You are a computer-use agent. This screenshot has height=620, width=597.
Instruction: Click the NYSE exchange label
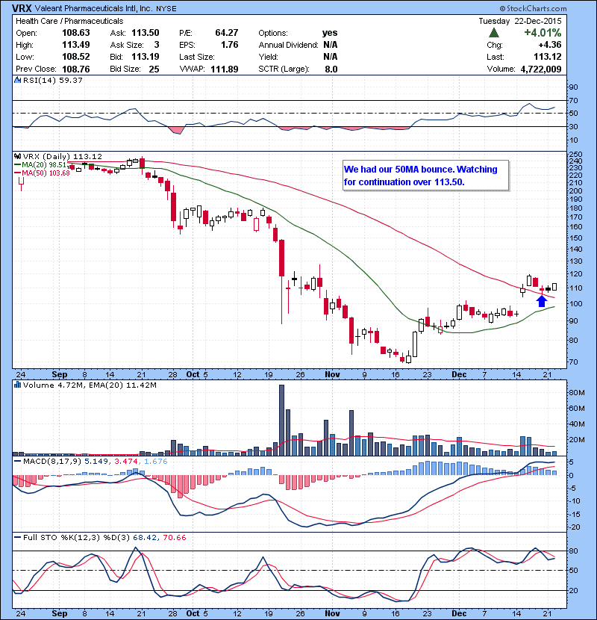(166, 9)
